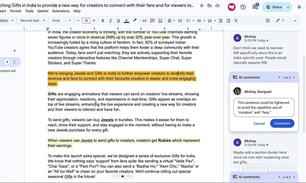Open version history clock icon
This screenshot has width=306, height=183.
tap(243, 7)
